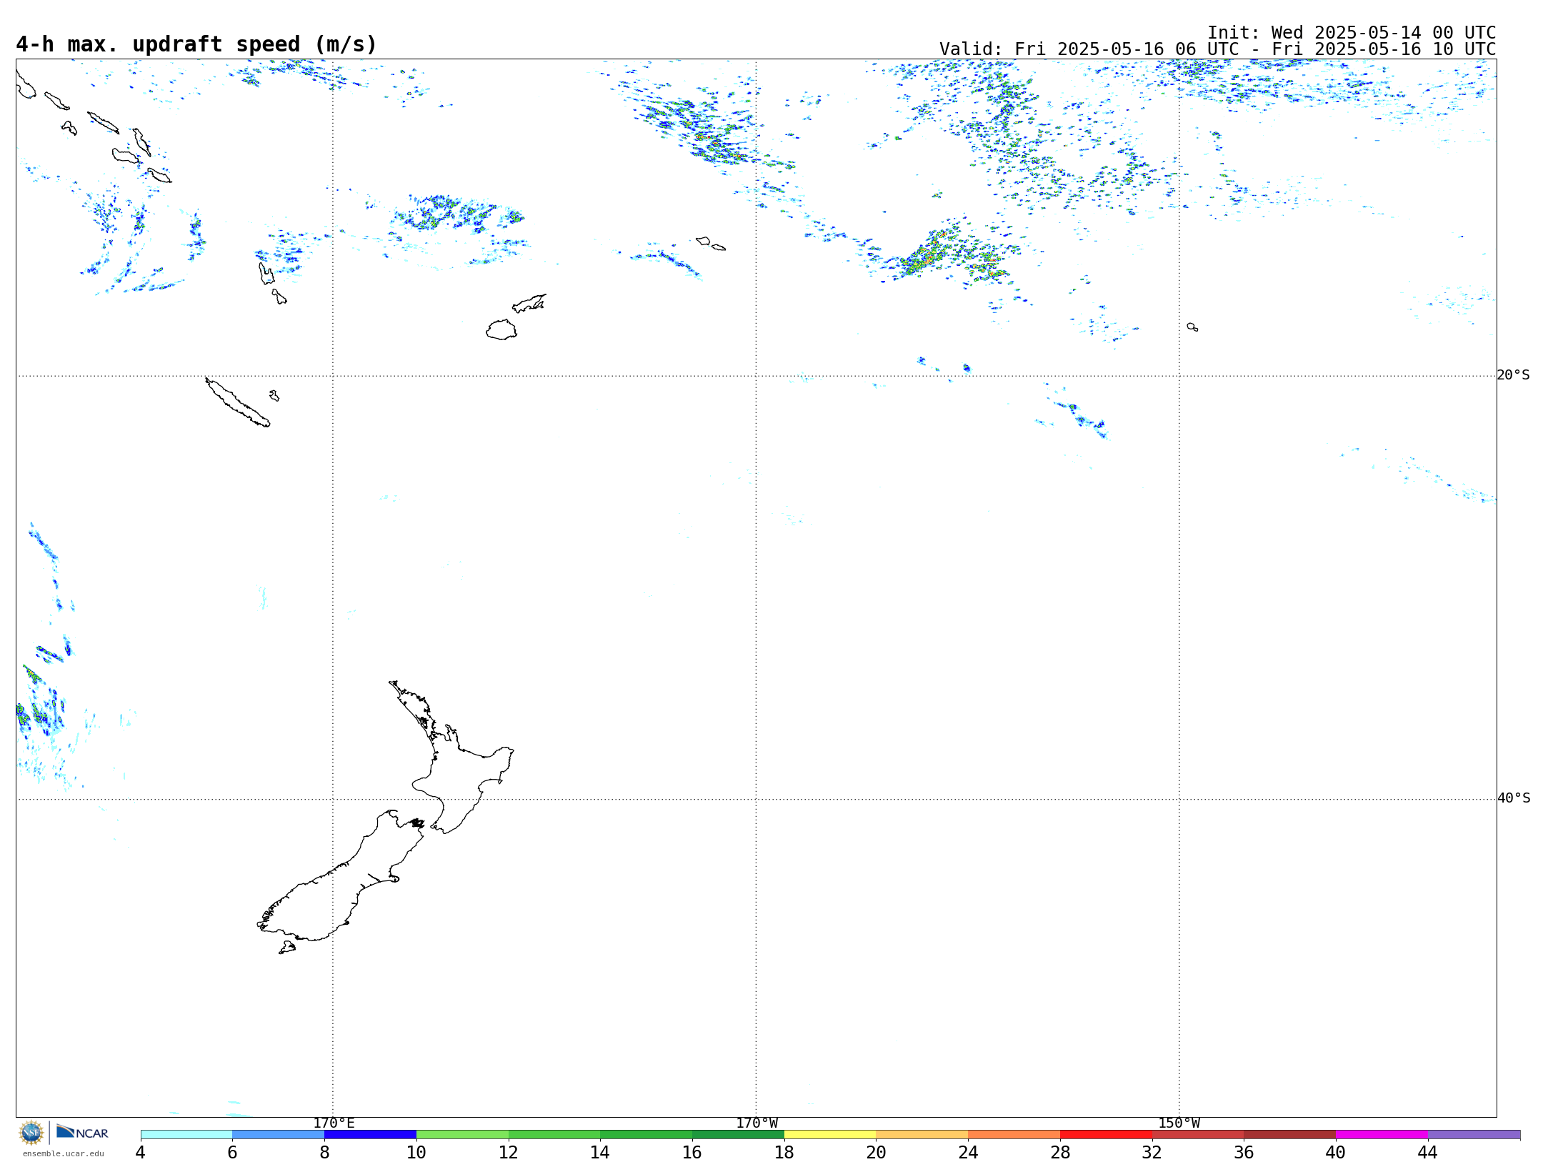Pick the bright red 28–32 color segment

(x=1107, y=1134)
